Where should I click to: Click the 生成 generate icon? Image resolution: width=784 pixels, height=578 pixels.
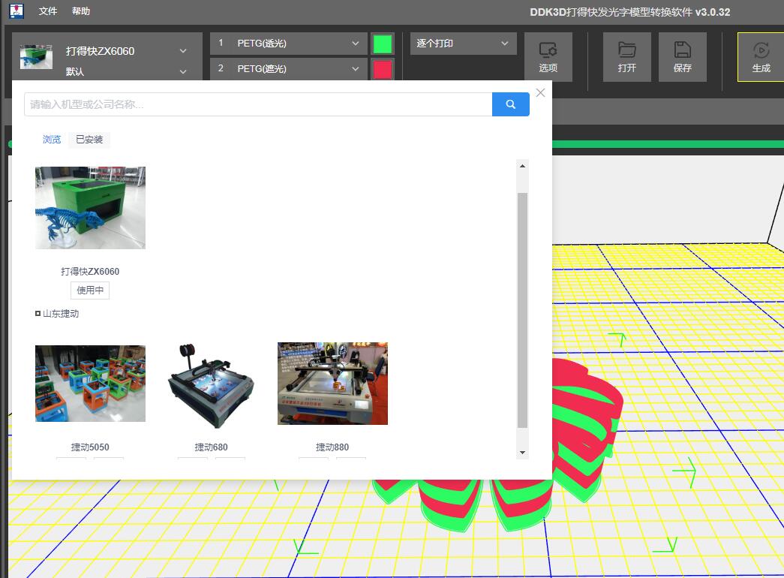761,56
